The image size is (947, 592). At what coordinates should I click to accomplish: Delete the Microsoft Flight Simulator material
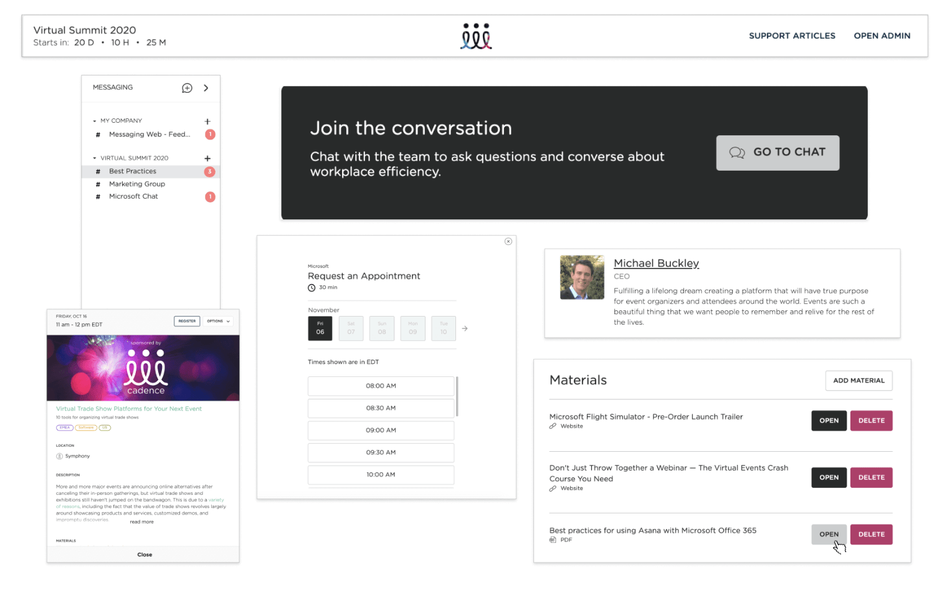click(871, 421)
